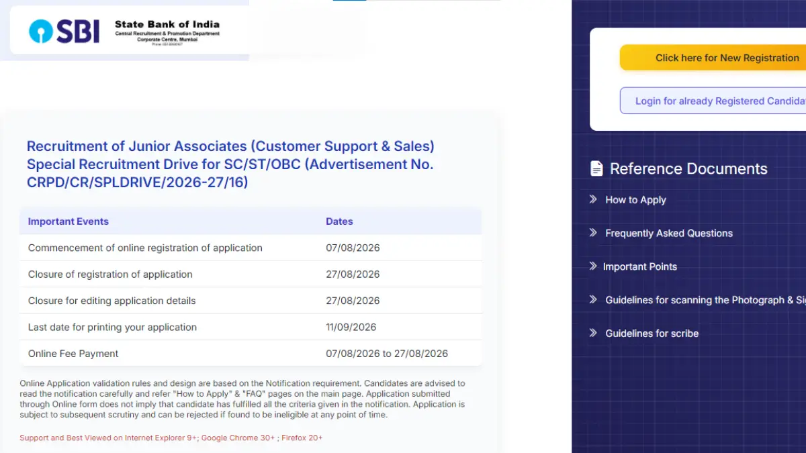
Task: Click the date range 07/08/2026 to 27/08/2026
Action: coord(387,354)
